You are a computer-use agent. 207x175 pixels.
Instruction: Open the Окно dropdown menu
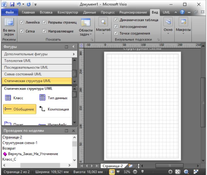pyautogui.click(x=168, y=26)
